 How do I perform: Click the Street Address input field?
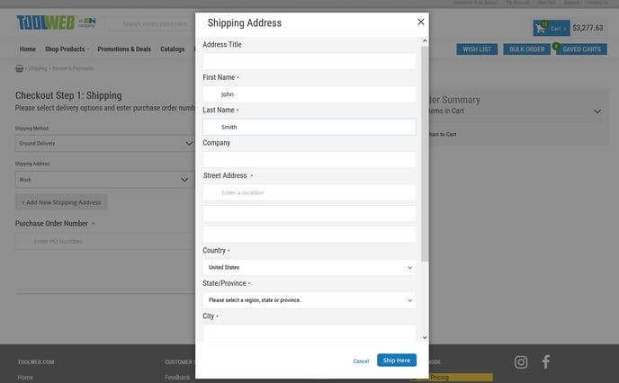[x=309, y=192]
